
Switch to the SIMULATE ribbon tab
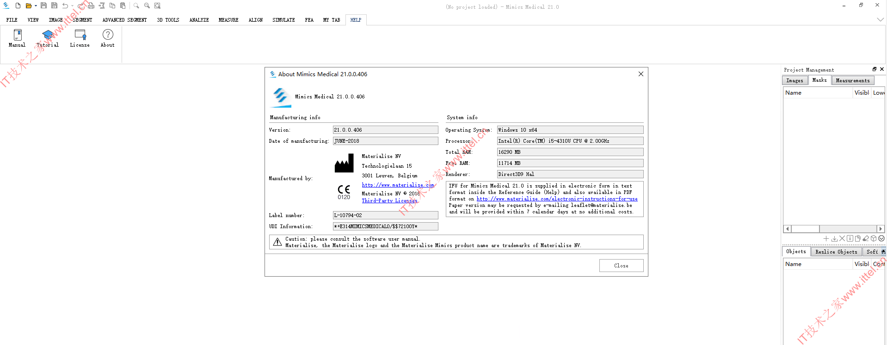tap(284, 20)
